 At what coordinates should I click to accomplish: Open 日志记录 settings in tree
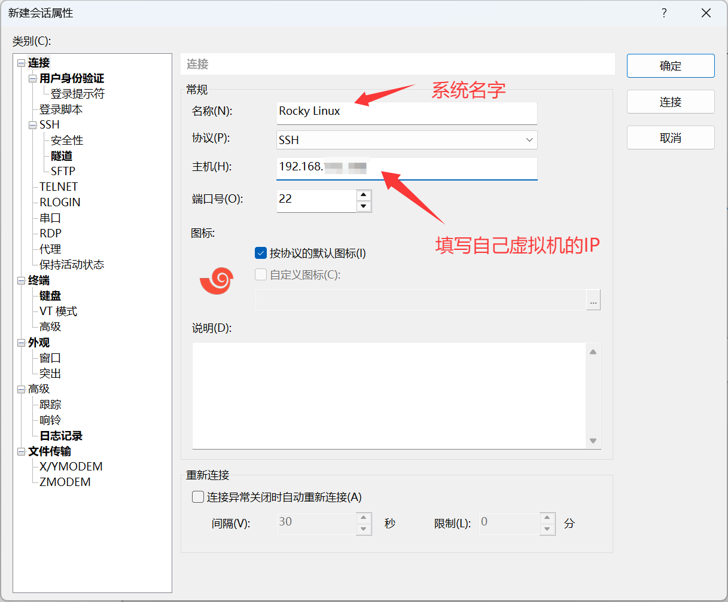pos(61,436)
